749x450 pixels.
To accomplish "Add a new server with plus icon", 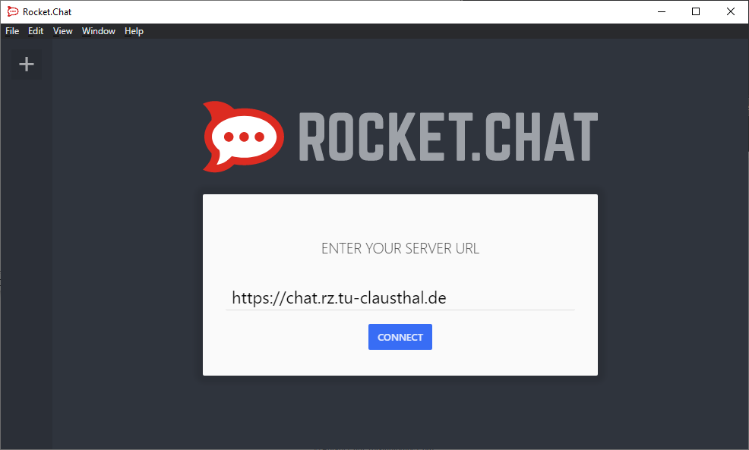I will pyautogui.click(x=27, y=64).
